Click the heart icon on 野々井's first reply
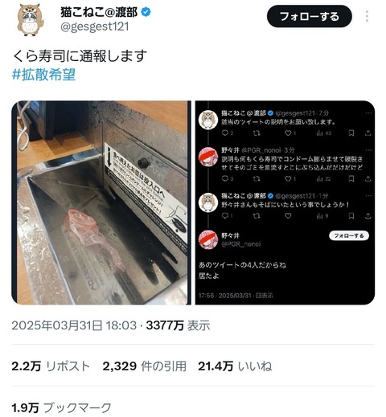 point(288,178)
